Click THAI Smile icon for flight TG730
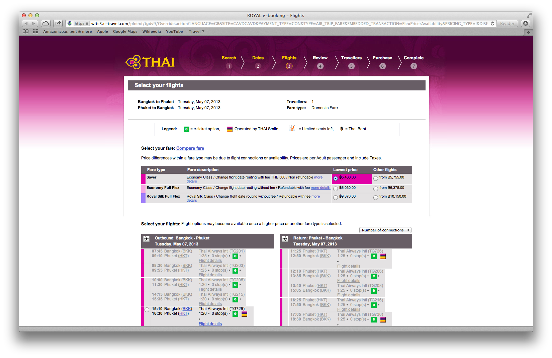This screenshot has width=552, height=358. pyautogui.click(x=383, y=320)
